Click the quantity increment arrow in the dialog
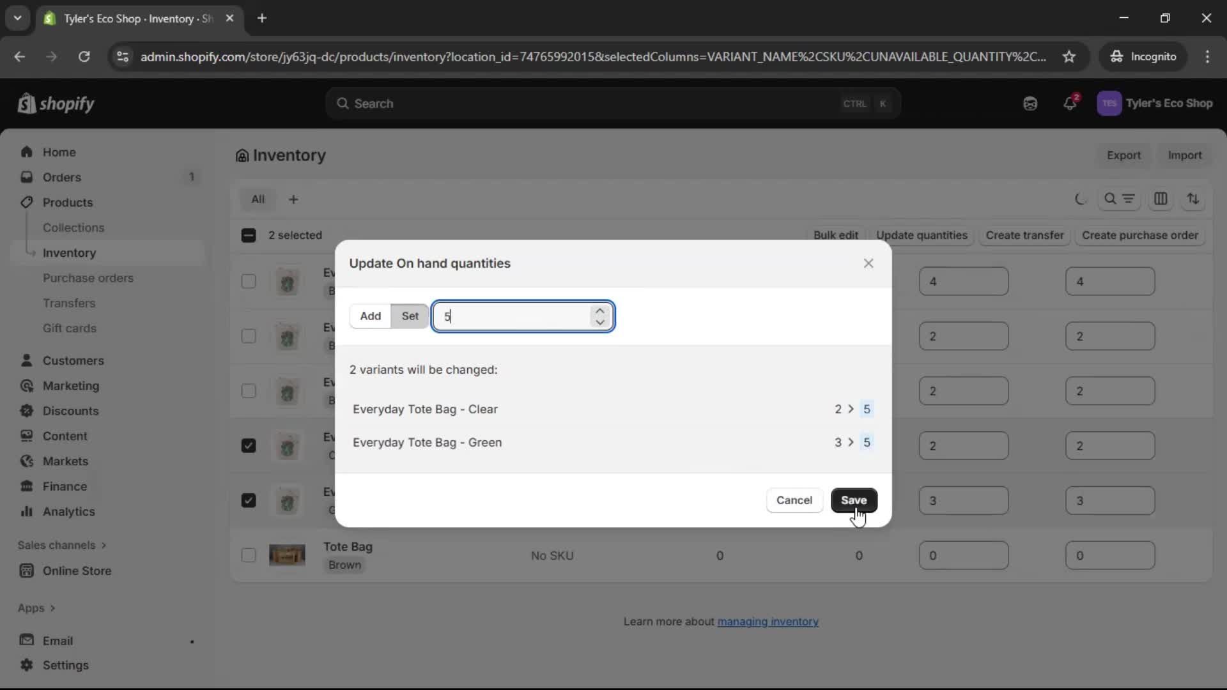 (x=600, y=309)
